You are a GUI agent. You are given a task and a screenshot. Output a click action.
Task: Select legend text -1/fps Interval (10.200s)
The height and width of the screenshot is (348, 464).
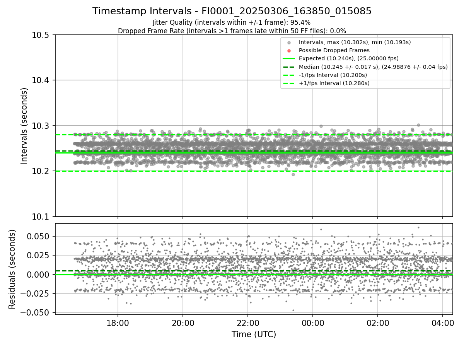(x=333, y=75)
